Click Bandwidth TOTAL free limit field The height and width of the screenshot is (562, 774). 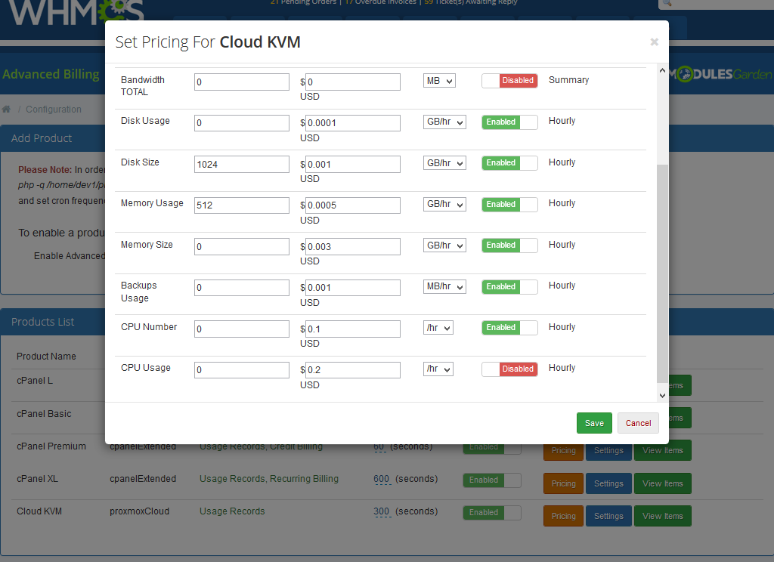click(241, 82)
